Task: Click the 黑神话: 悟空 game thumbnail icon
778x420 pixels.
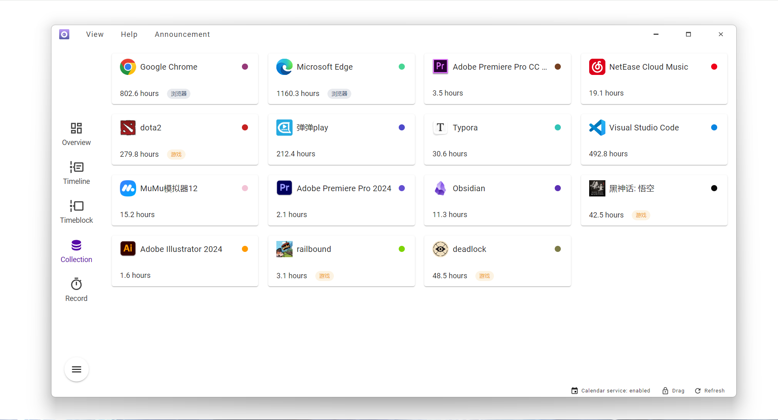Action: [x=597, y=188]
